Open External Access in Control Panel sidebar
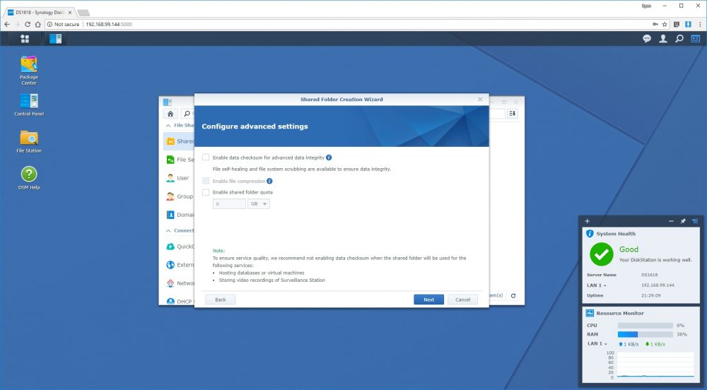 click(x=179, y=265)
